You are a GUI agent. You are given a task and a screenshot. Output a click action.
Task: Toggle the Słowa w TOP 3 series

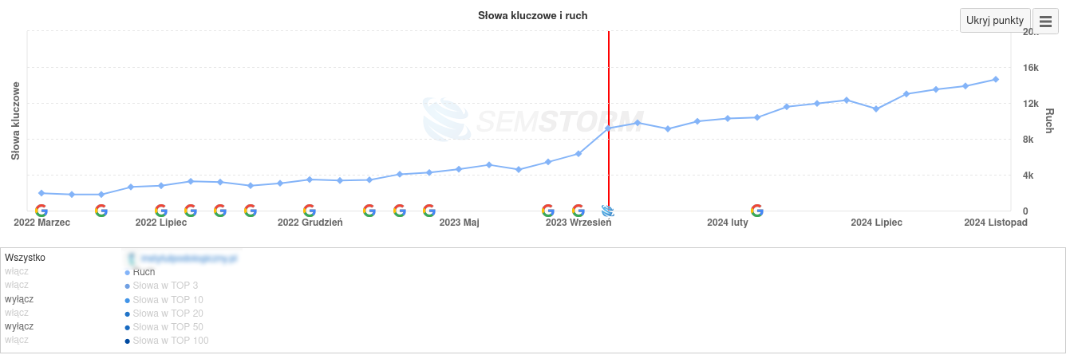point(165,286)
